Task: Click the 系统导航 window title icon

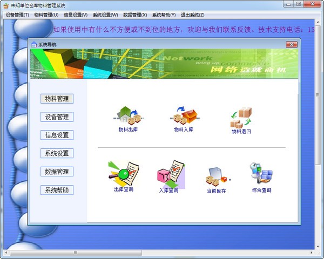Action: [x=34, y=44]
